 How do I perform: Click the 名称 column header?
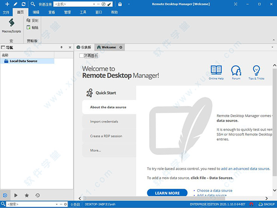tap(27, 55)
